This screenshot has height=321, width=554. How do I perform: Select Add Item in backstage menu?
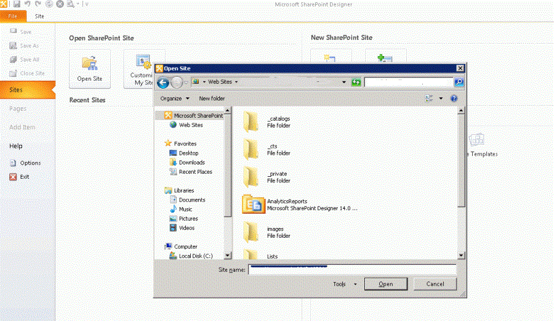point(22,128)
